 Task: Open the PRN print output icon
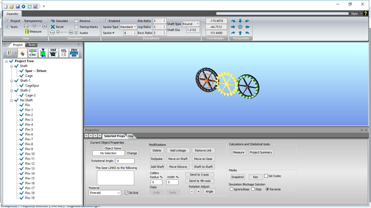tap(74, 53)
